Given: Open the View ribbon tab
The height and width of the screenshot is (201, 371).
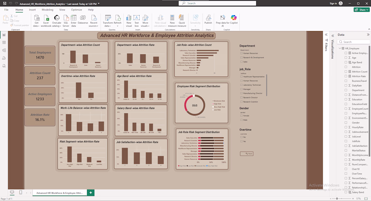Looking at the screenshot, I should 62,10.
